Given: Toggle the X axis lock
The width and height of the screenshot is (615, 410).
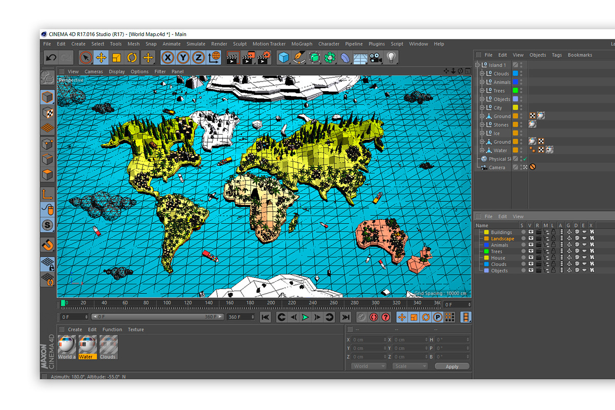Looking at the screenshot, I should [168, 57].
